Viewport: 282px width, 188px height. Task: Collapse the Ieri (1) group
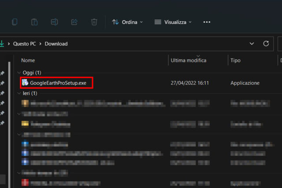(19, 94)
